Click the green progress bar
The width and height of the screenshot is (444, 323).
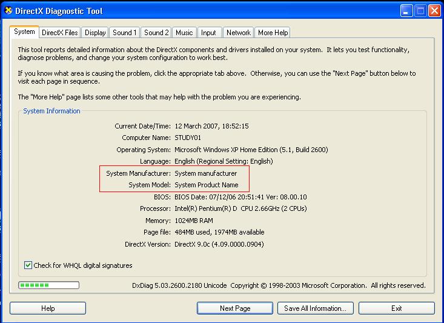pos(48,285)
